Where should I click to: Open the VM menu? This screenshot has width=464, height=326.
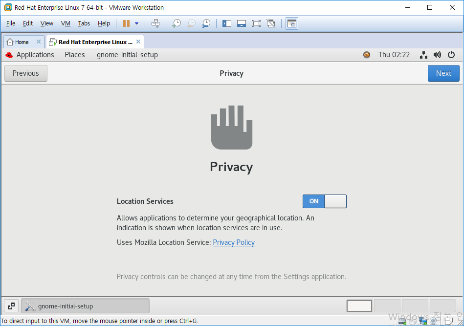tap(66, 23)
